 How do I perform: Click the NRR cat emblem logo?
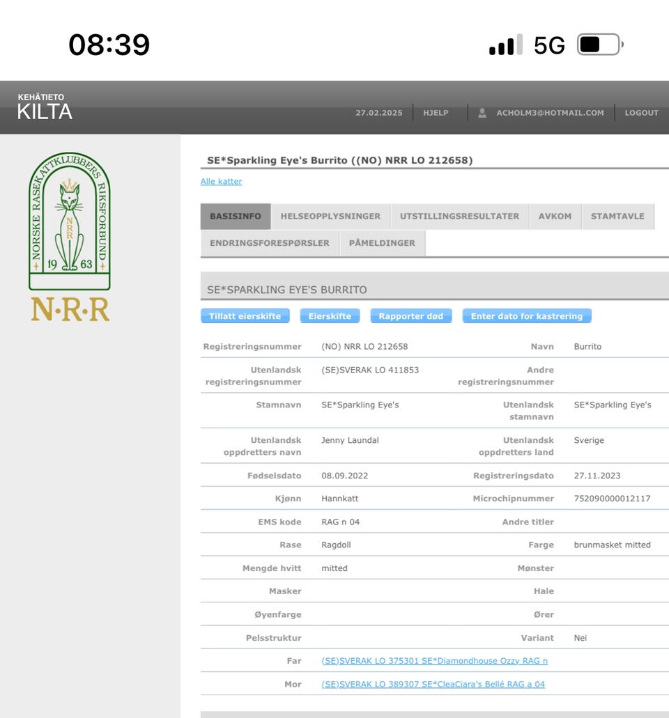pos(70,236)
